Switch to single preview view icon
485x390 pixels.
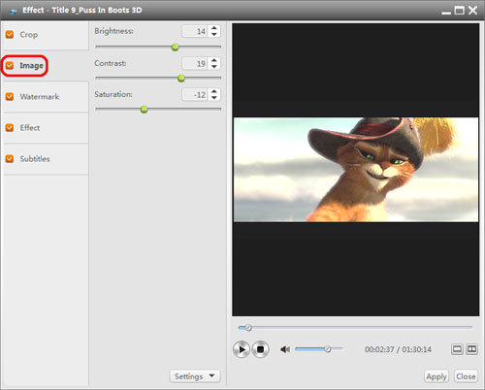[x=457, y=349]
